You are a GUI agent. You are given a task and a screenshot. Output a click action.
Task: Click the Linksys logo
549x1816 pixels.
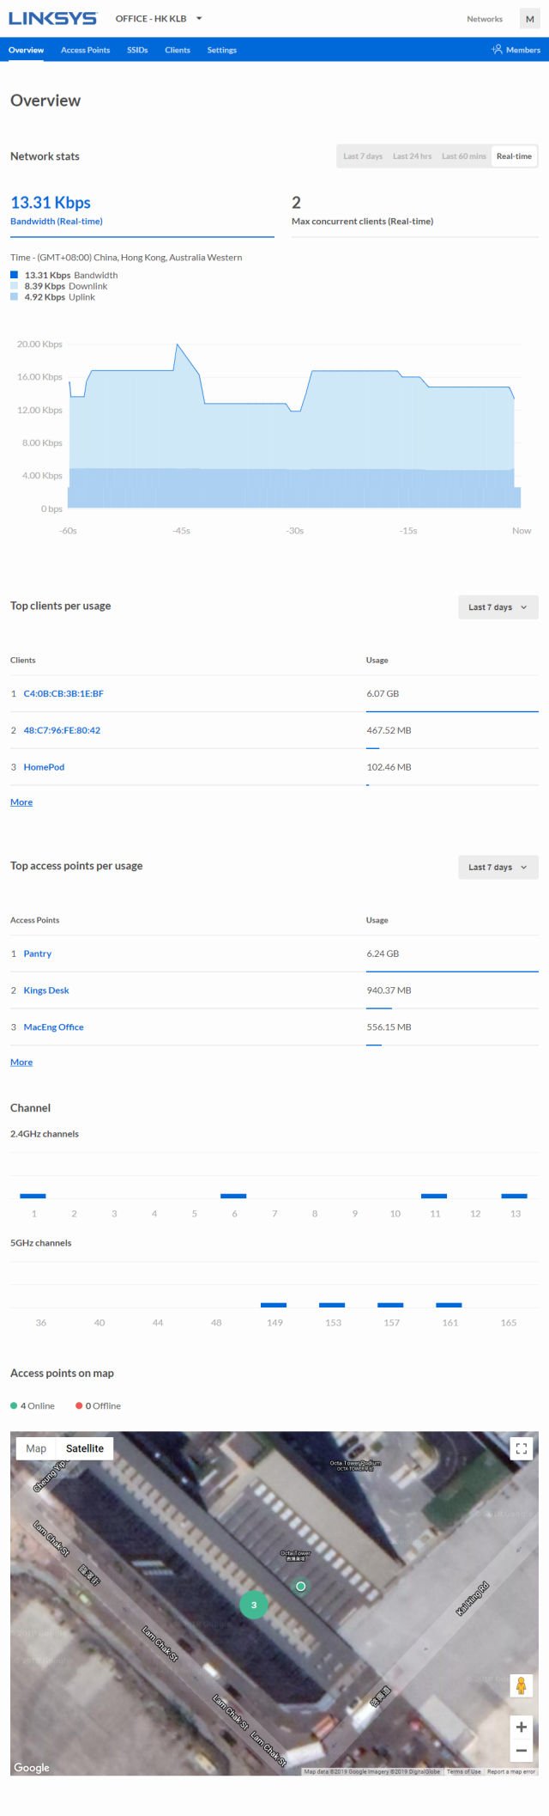coord(52,18)
